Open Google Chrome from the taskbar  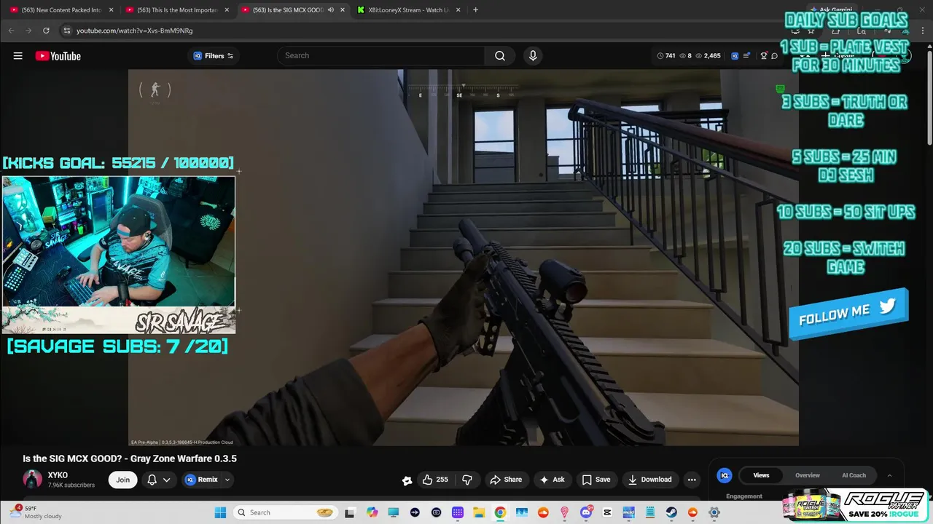click(x=500, y=512)
